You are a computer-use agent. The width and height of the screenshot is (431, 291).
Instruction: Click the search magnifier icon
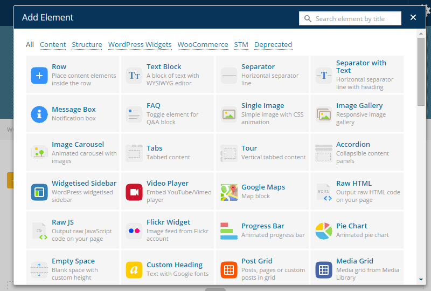(x=308, y=19)
